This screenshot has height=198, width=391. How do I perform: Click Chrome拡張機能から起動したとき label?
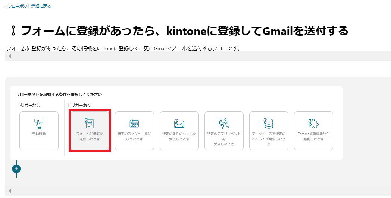coord(313,136)
